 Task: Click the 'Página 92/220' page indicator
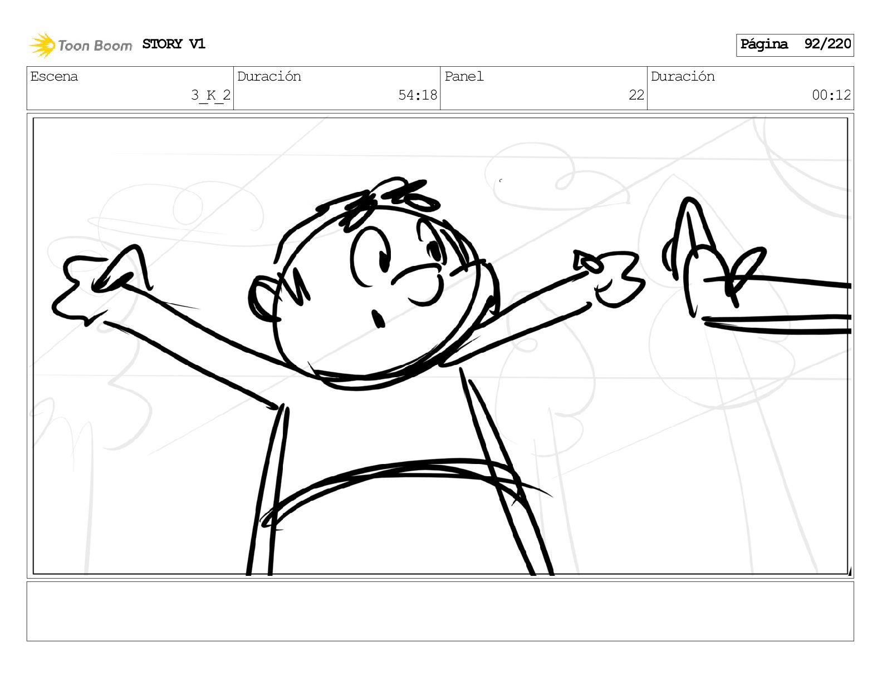pyautogui.click(x=795, y=45)
